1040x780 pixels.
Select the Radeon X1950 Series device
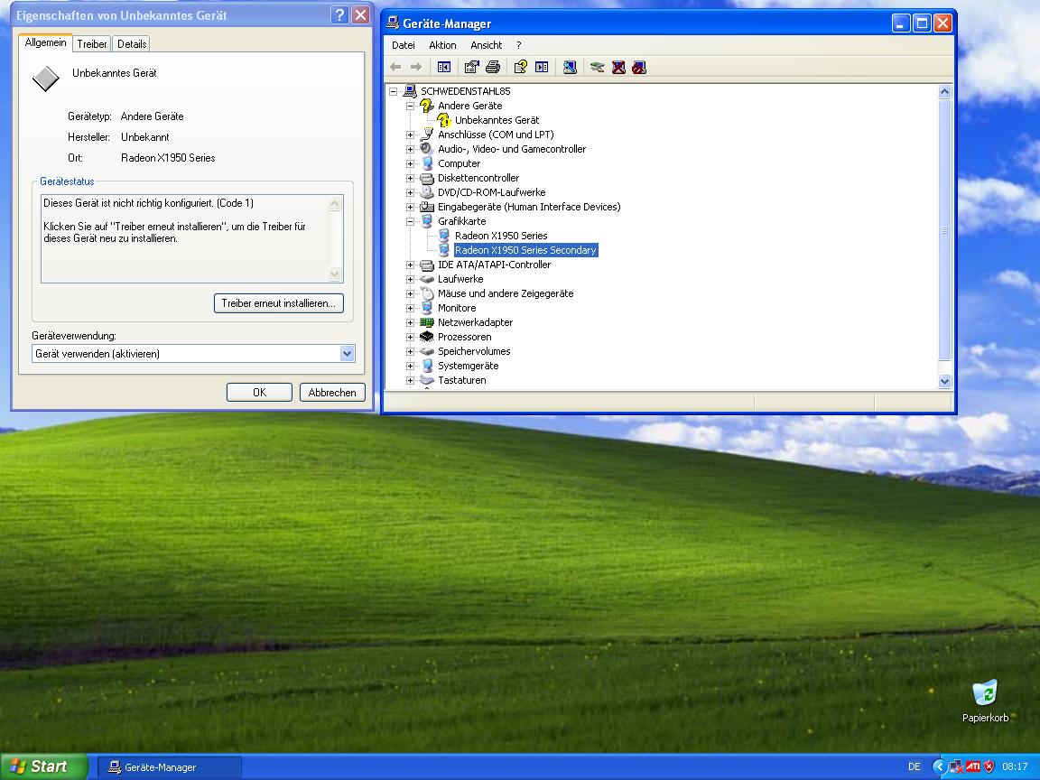501,236
